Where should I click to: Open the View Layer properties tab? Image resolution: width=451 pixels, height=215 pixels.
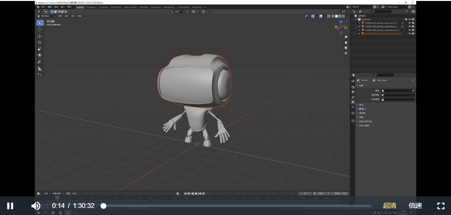353,97
